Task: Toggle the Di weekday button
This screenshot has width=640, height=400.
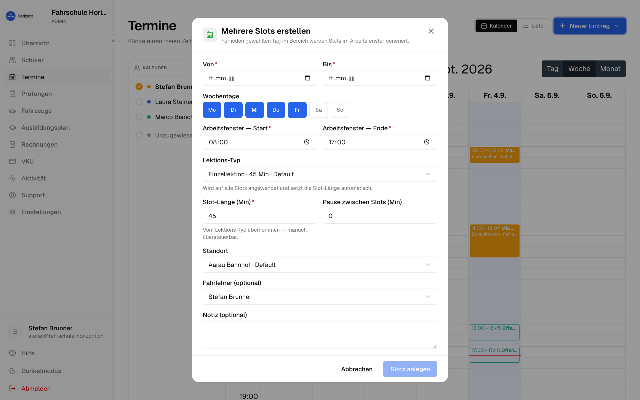Action: click(x=233, y=110)
